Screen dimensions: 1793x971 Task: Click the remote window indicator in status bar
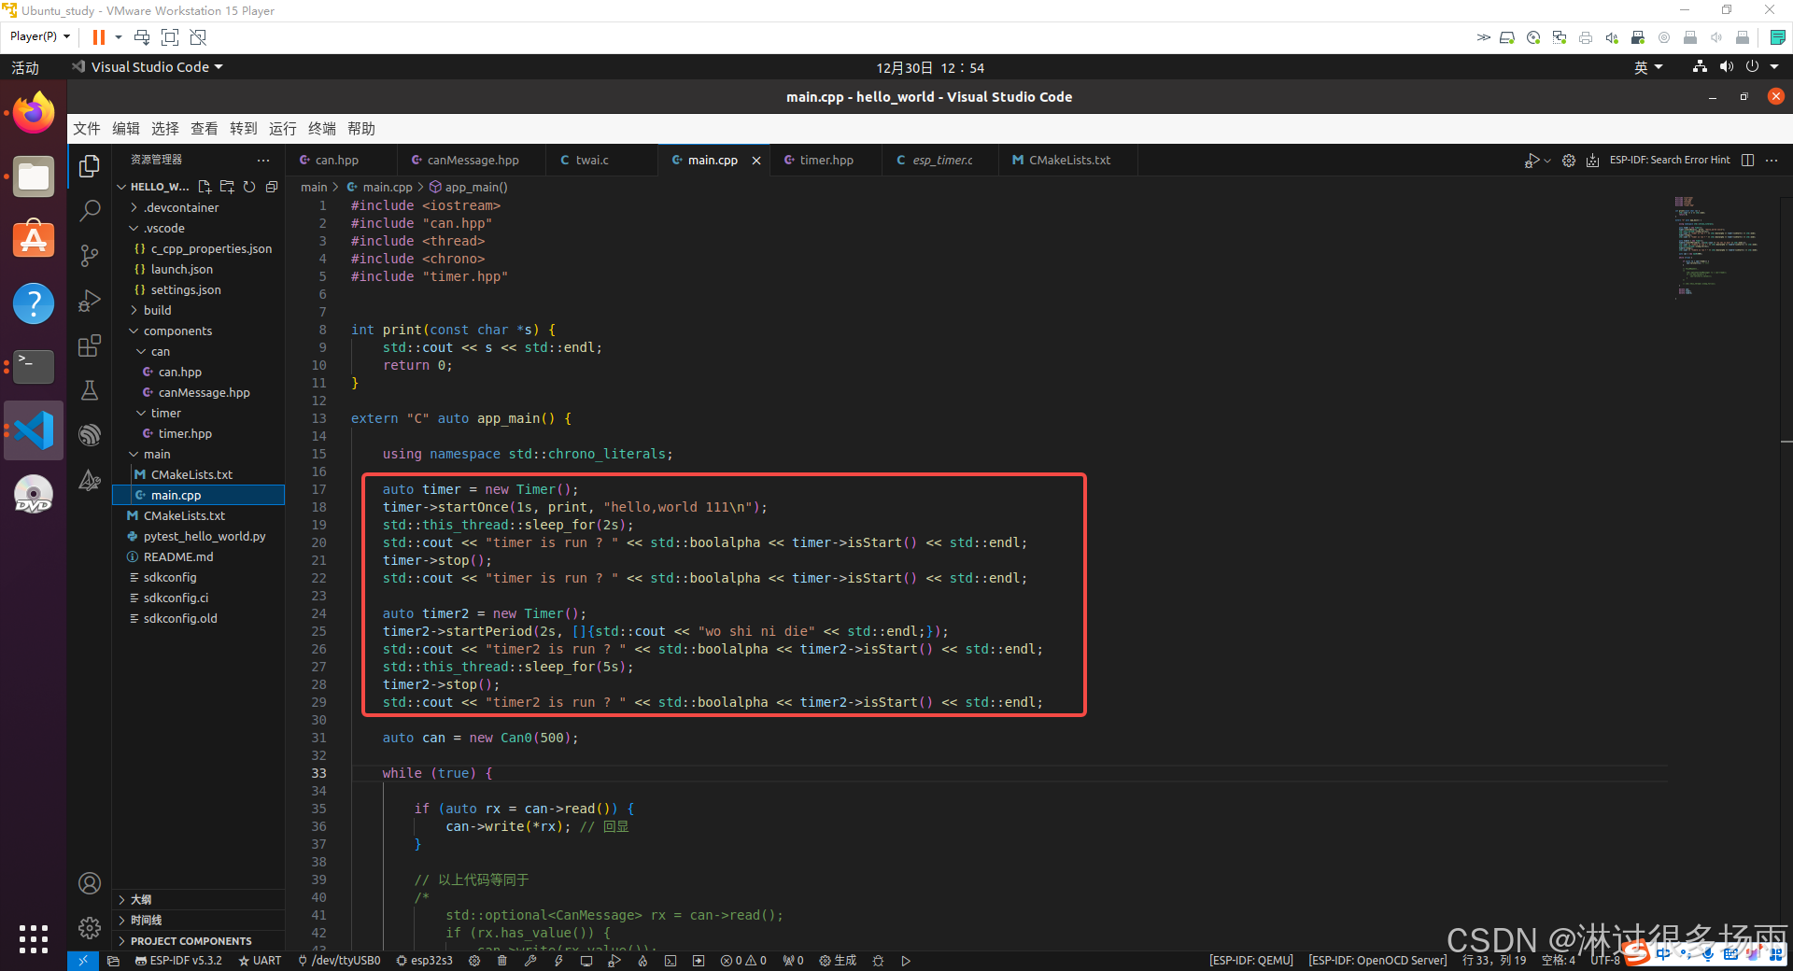(82, 961)
